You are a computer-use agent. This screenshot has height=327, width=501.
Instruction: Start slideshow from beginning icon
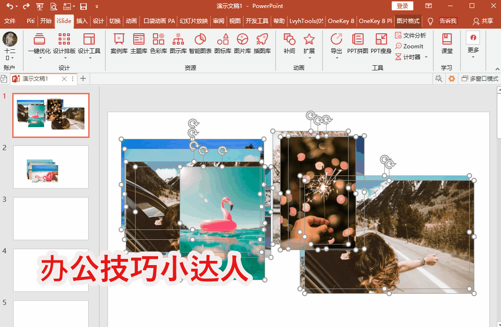pos(39,6)
